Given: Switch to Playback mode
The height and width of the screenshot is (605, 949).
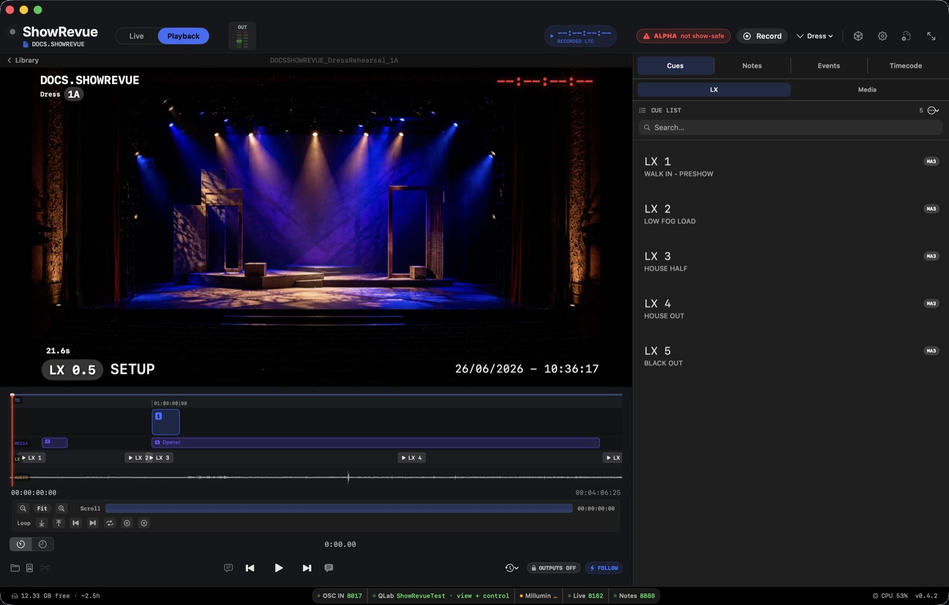Looking at the screenshot, I should coord(183,36).
